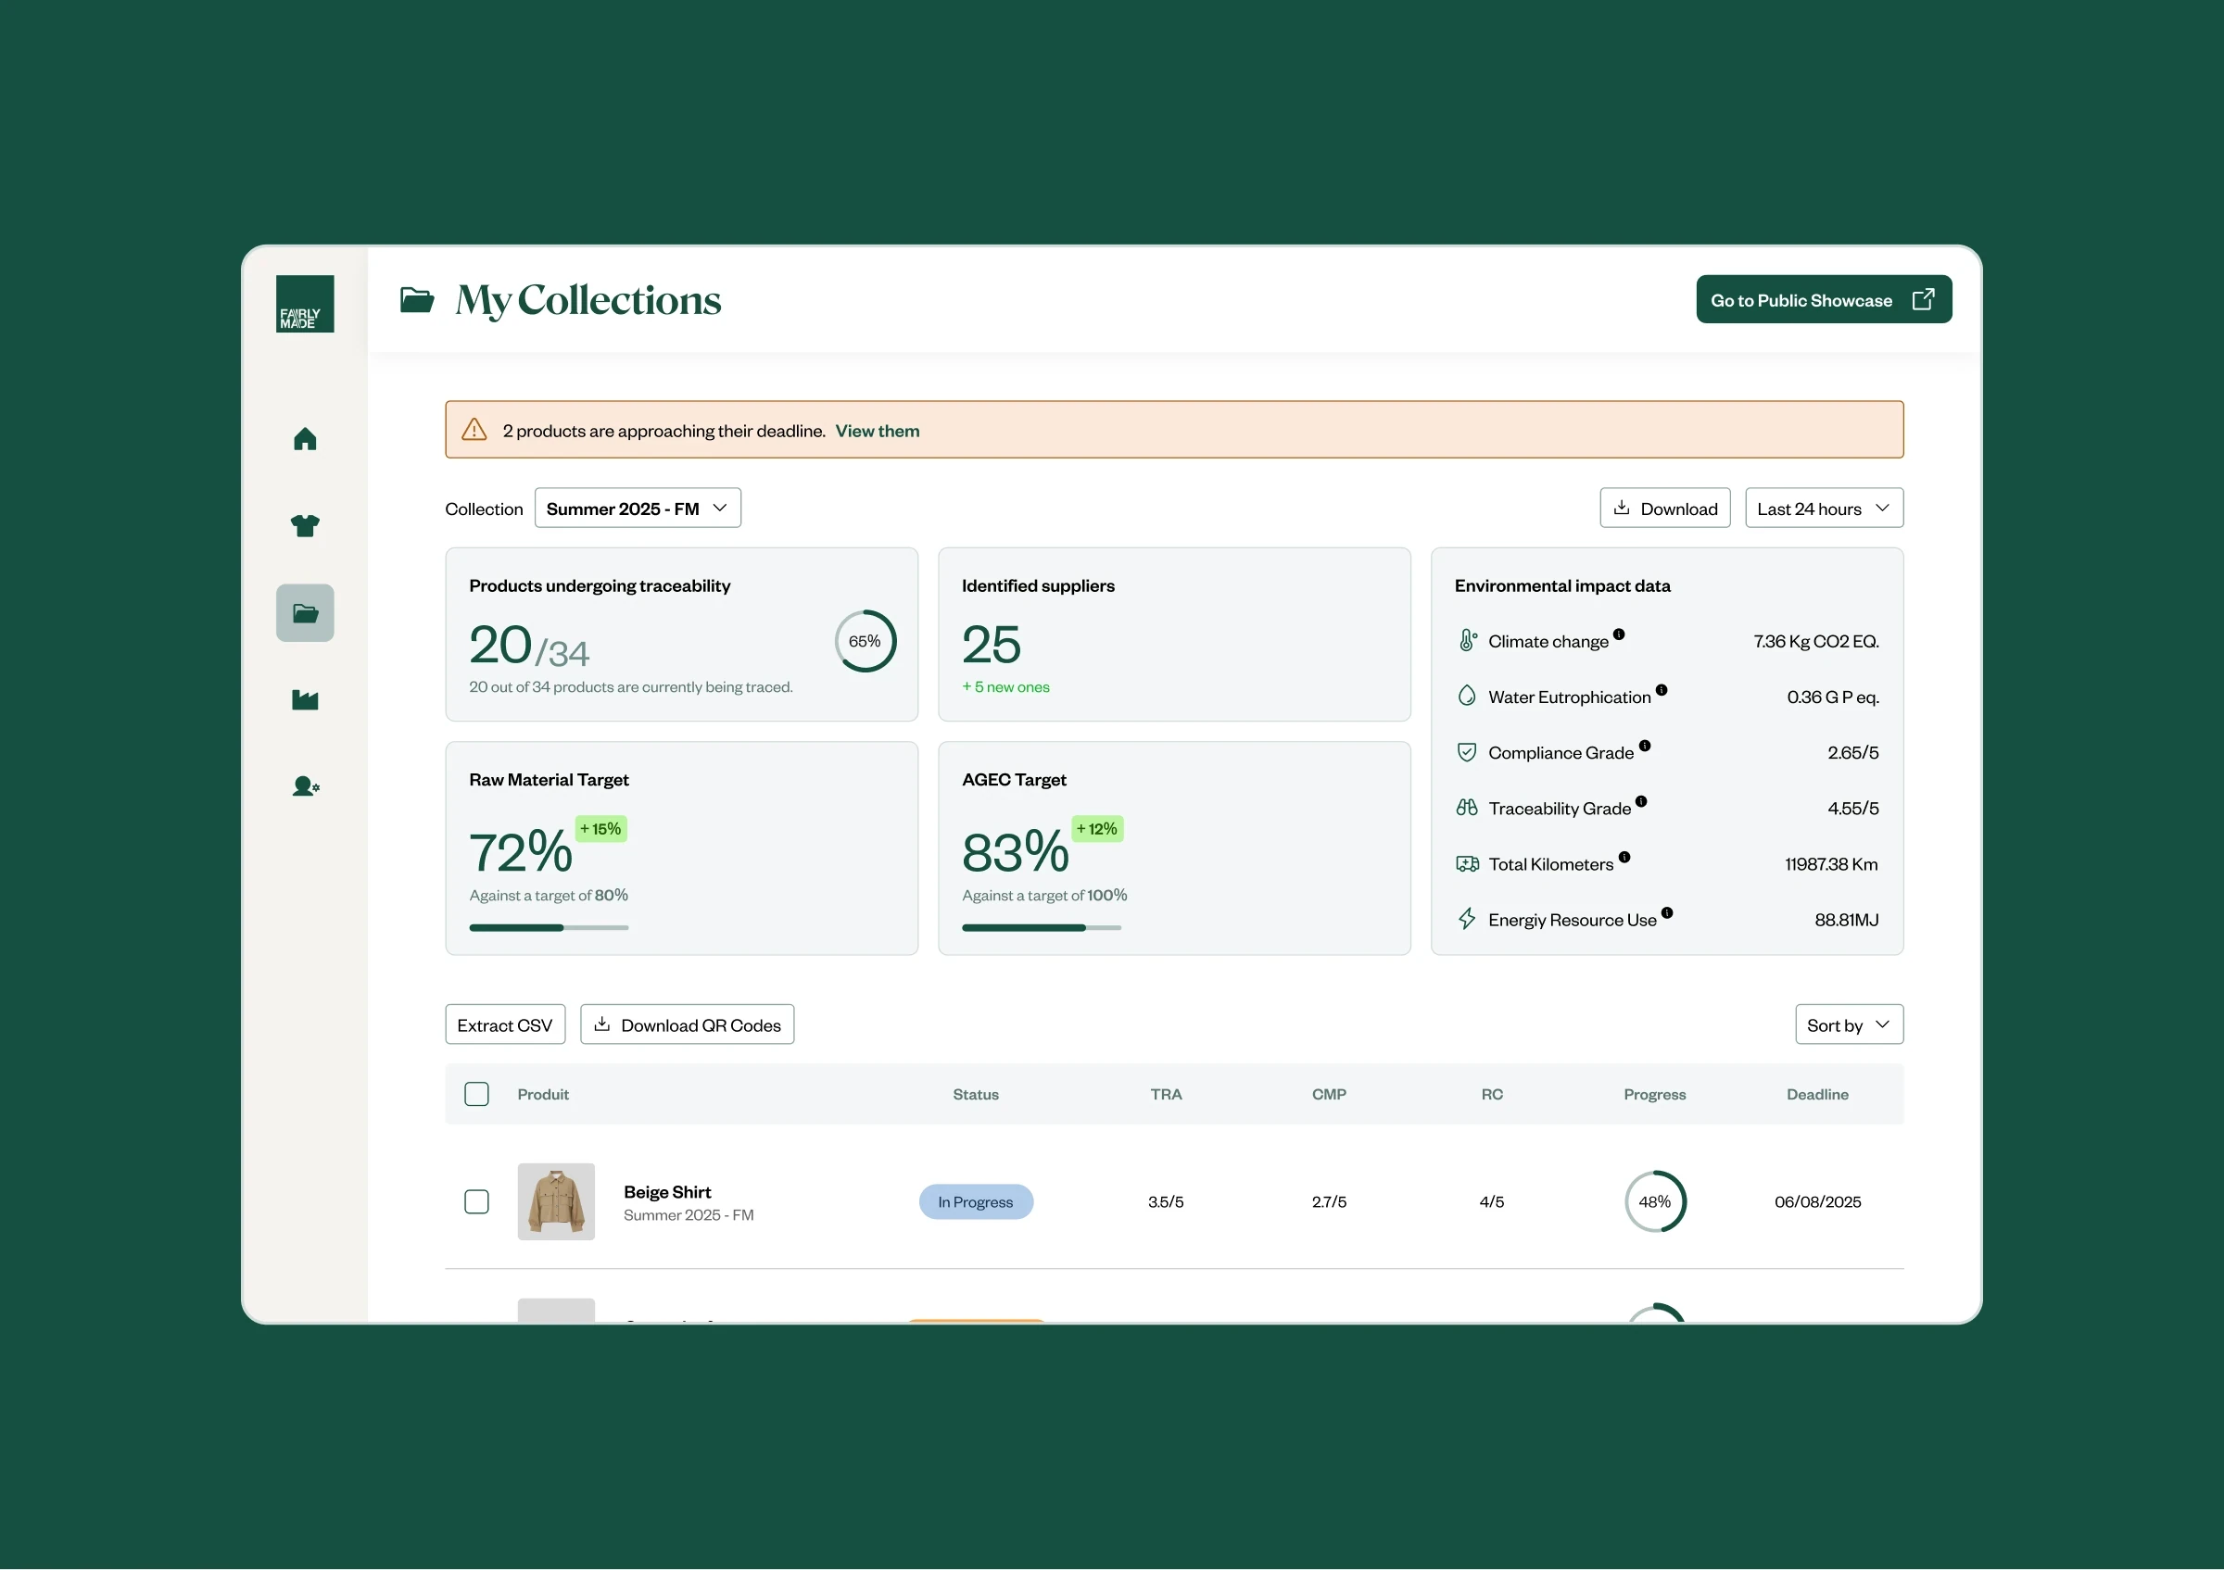Open the t-shirt products icon in sidebar
Image resolution: width=2224 pixels, height=1570 pixels.
(x=305, y=525)
